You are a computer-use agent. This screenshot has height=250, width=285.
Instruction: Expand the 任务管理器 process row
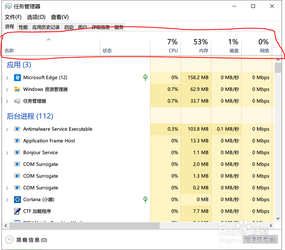click(7, 101)
